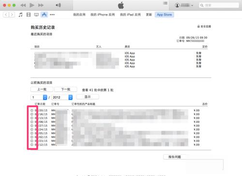Open the month dropdown showing 1
Viewport: 242px width, 176px height.
click(x=39, y=97)
